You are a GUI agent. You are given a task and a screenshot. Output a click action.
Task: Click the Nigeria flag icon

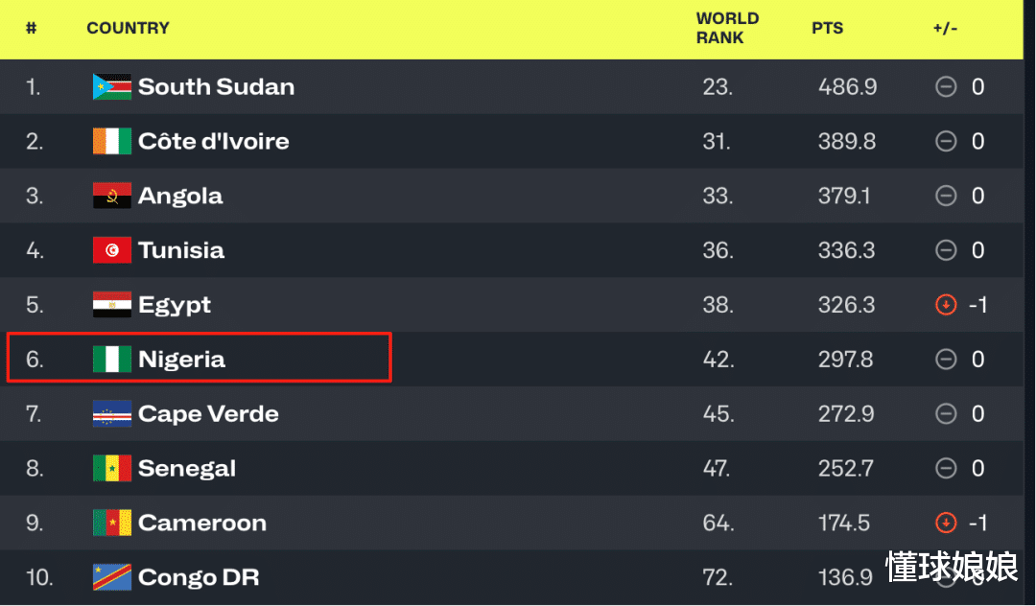(x=111, y=360)
